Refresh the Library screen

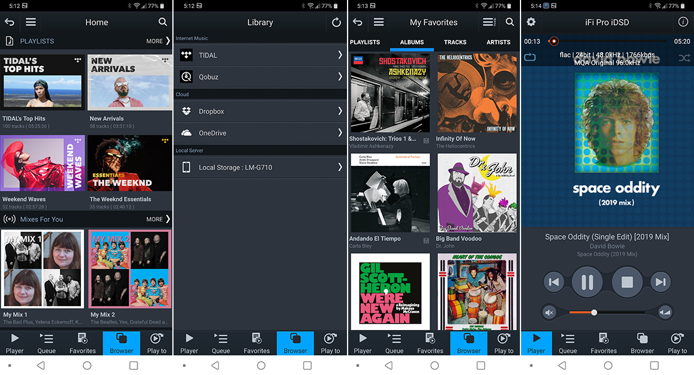[337, 23]
